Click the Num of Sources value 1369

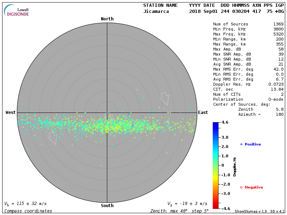point(278,24)
